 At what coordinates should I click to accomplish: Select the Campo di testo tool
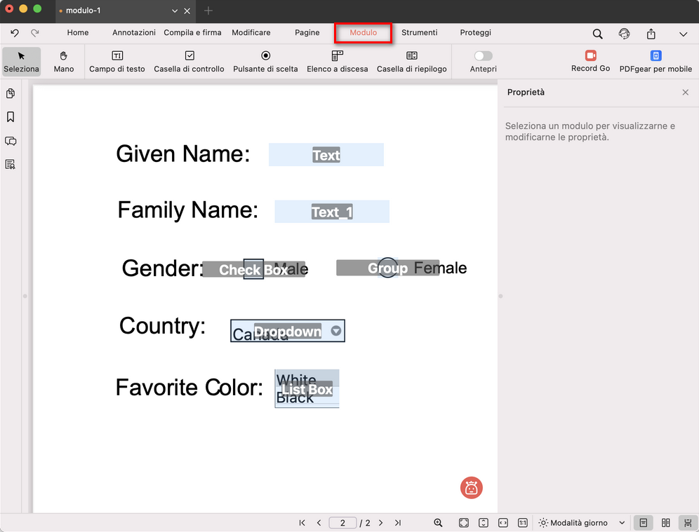[x=116, y=62]
